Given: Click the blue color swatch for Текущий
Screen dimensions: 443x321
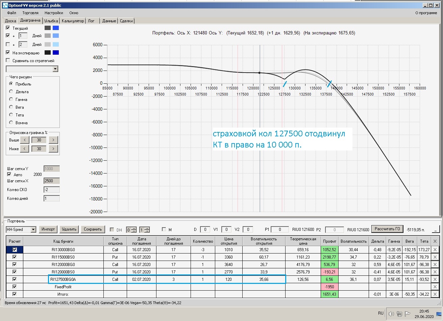Looking at the screenshot, I should (56, 28).
